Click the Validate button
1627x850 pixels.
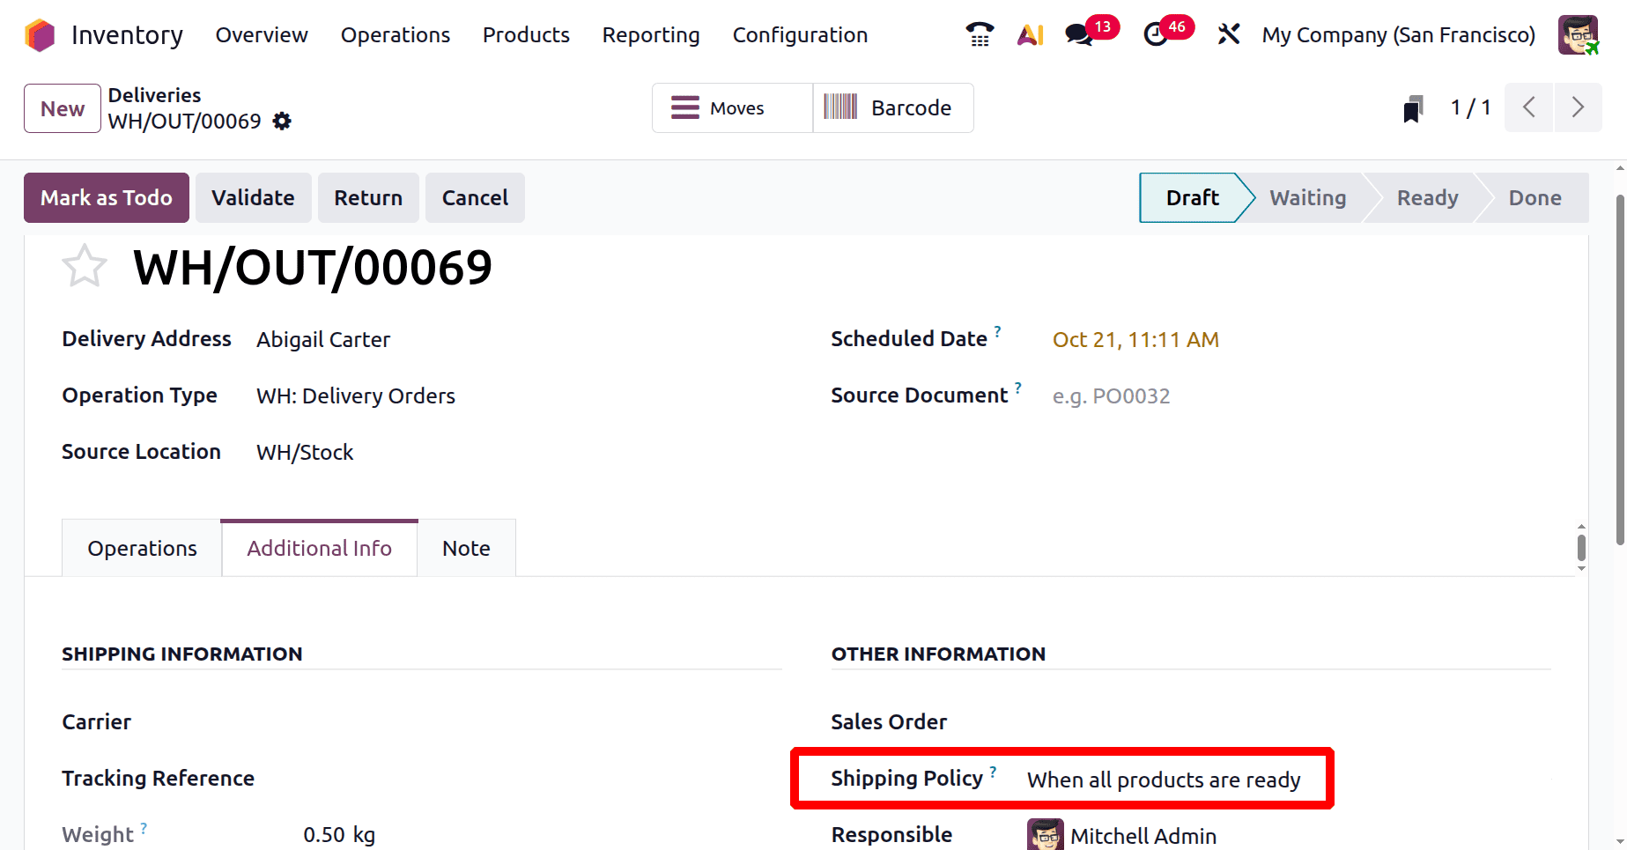click(253, 198)
